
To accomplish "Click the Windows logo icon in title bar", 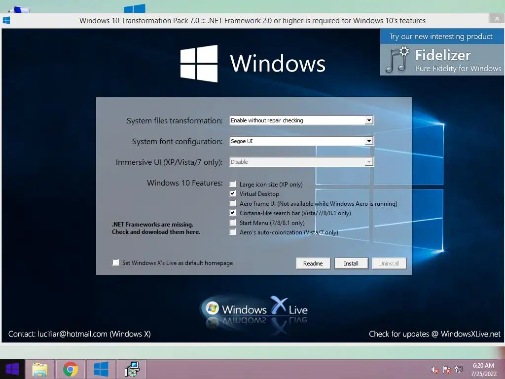I will [6, 20].
